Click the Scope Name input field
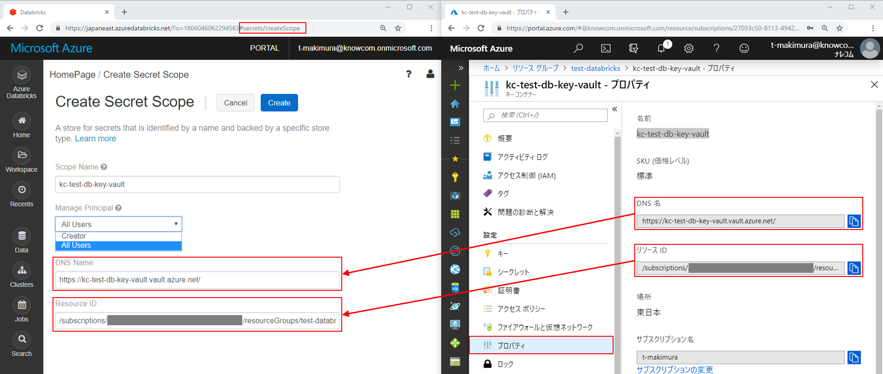883x374 pixels. pos(198,184)
